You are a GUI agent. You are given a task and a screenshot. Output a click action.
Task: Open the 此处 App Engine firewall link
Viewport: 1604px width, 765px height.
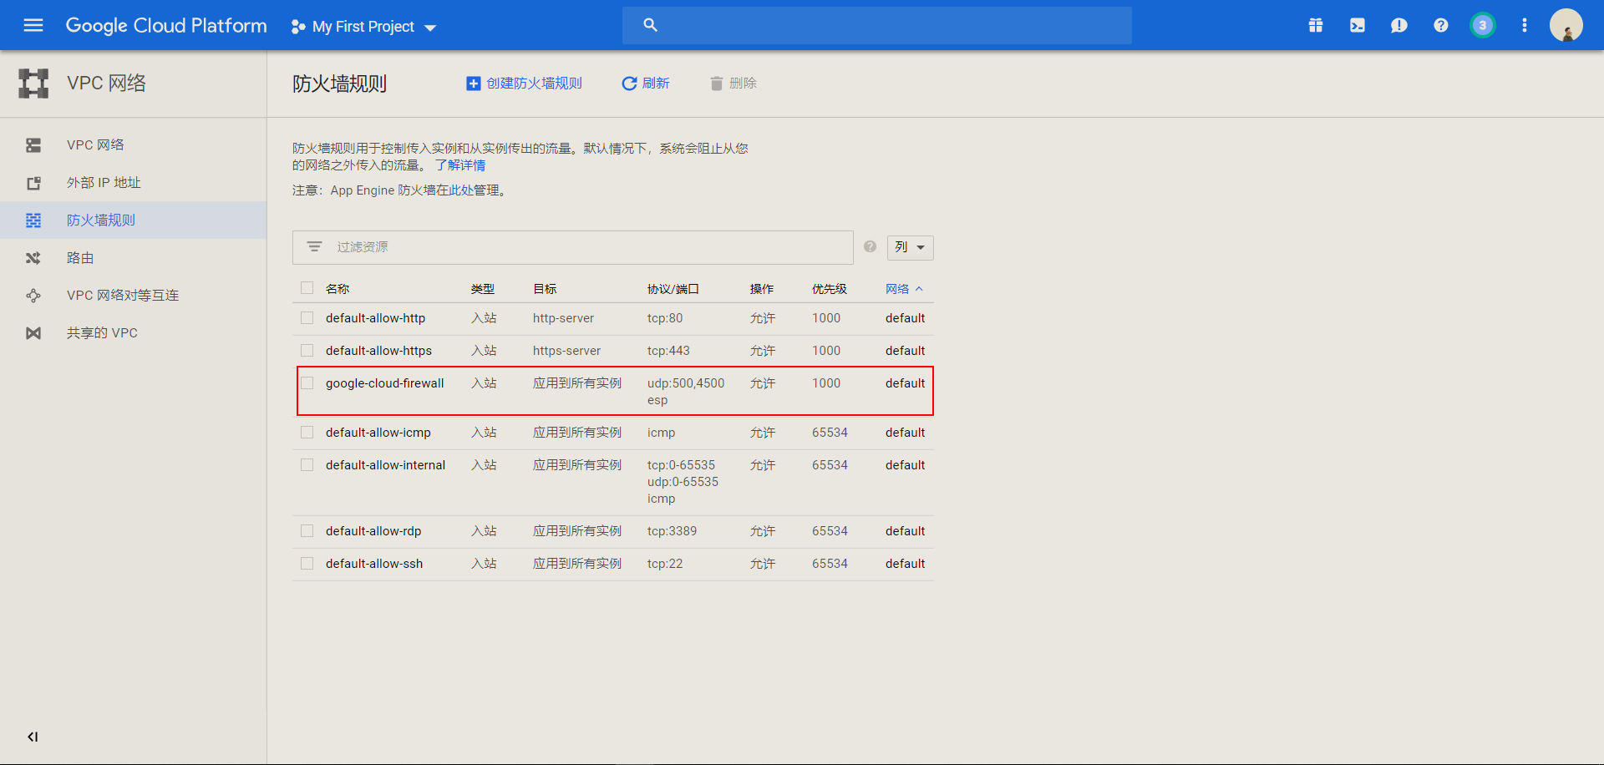click(461, 190)
